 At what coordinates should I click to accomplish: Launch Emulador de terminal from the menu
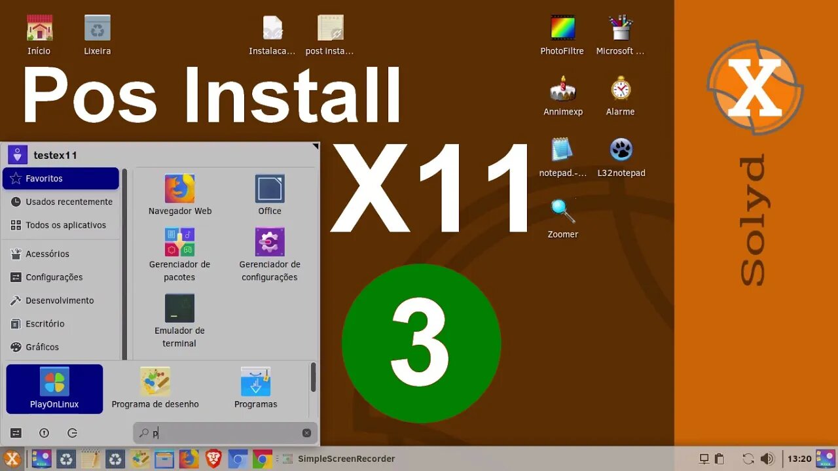(179, 321)
